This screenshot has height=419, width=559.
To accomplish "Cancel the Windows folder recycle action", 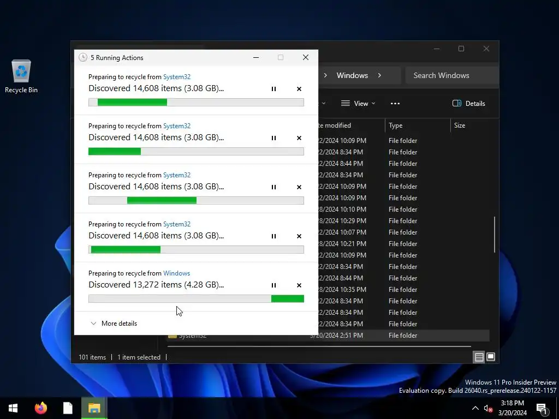I will coord(299,285).
